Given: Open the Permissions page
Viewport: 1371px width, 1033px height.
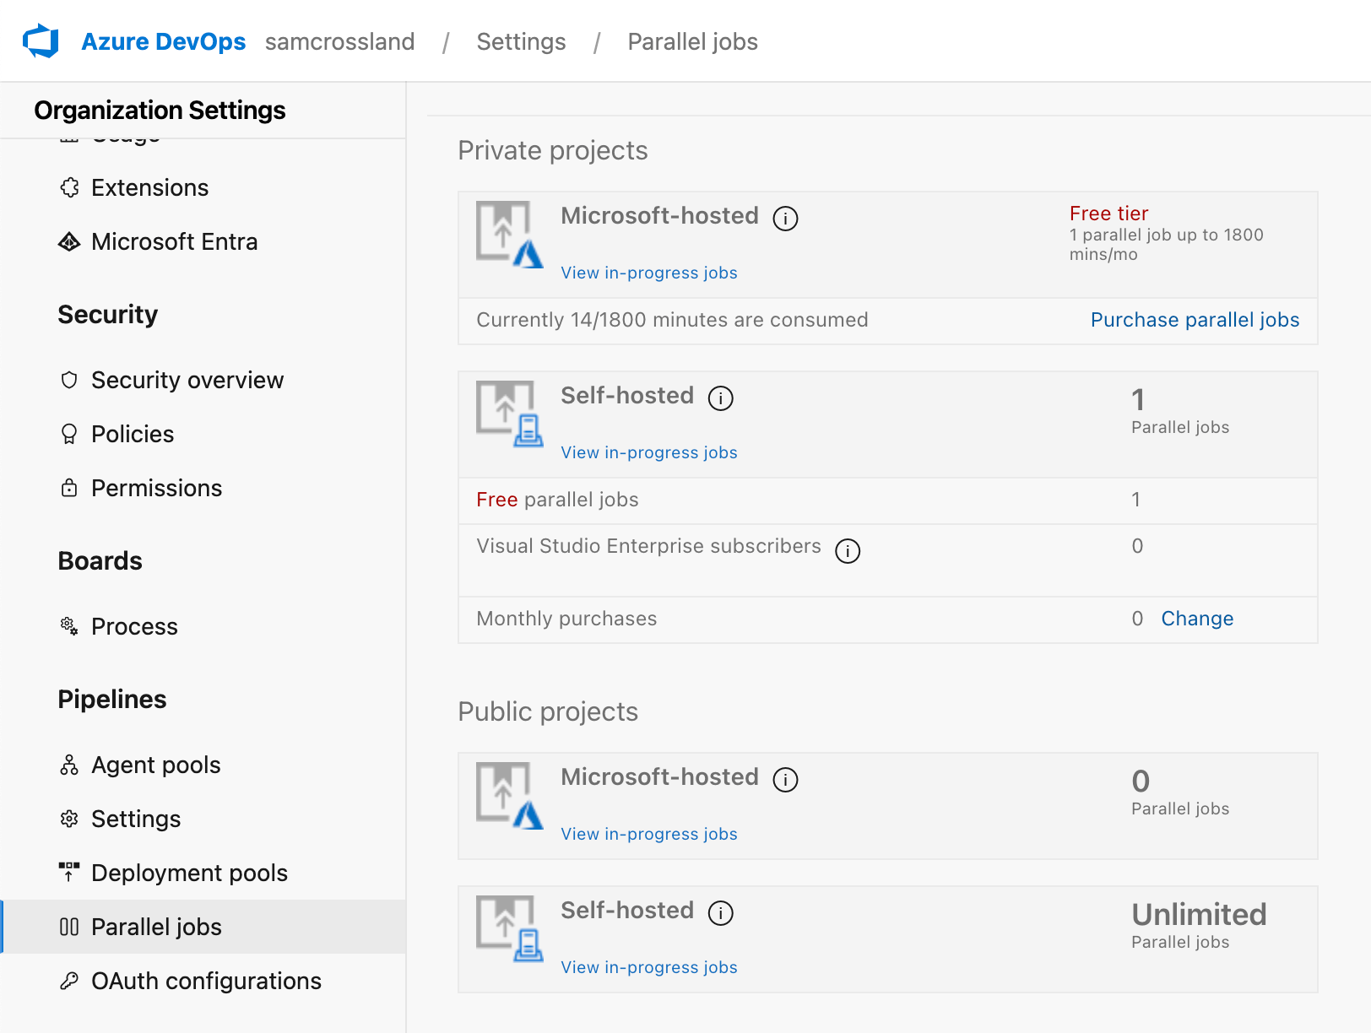Looking at the screenshot, I should pos(156,488).
